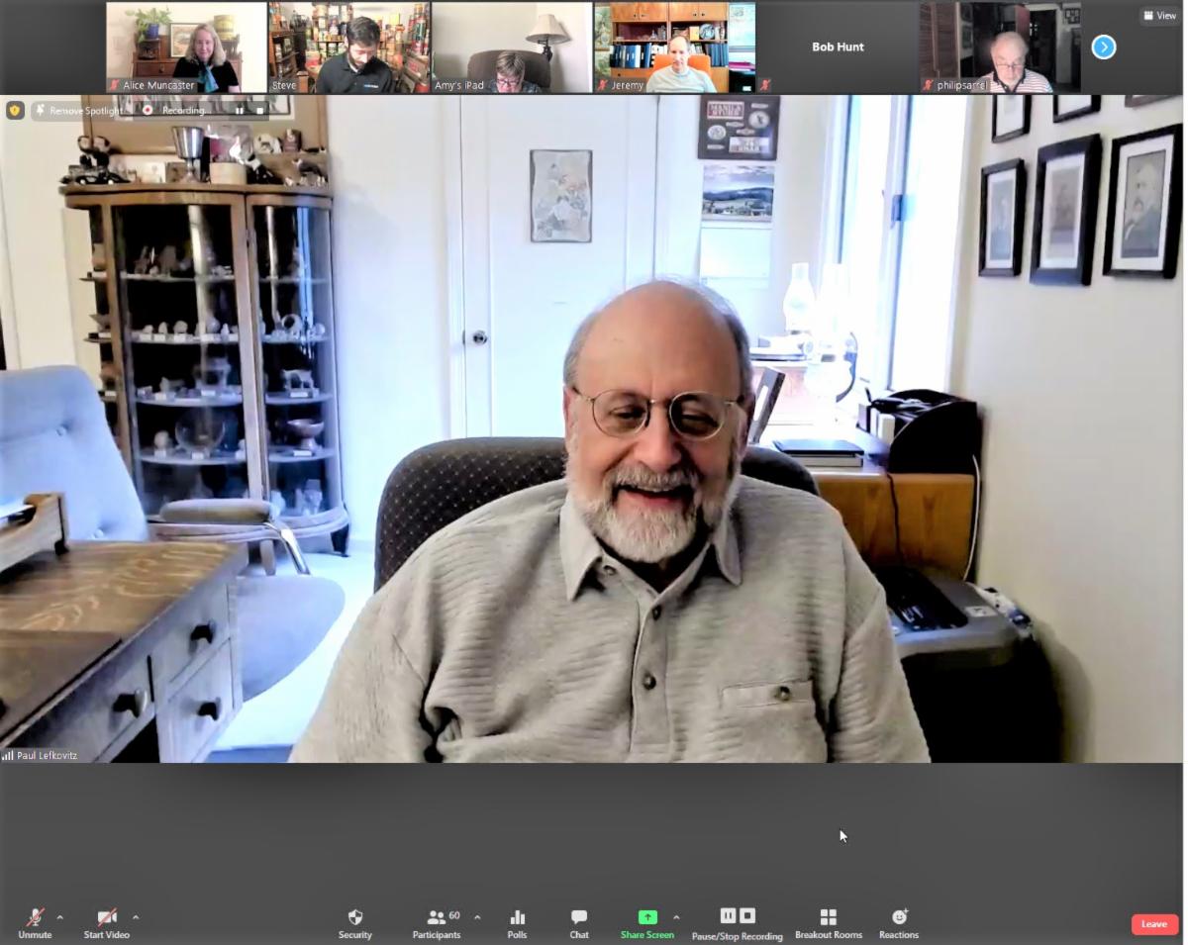Open the Participants panel
Viewport: 1188px width, 945px height.
pos(437,923)
